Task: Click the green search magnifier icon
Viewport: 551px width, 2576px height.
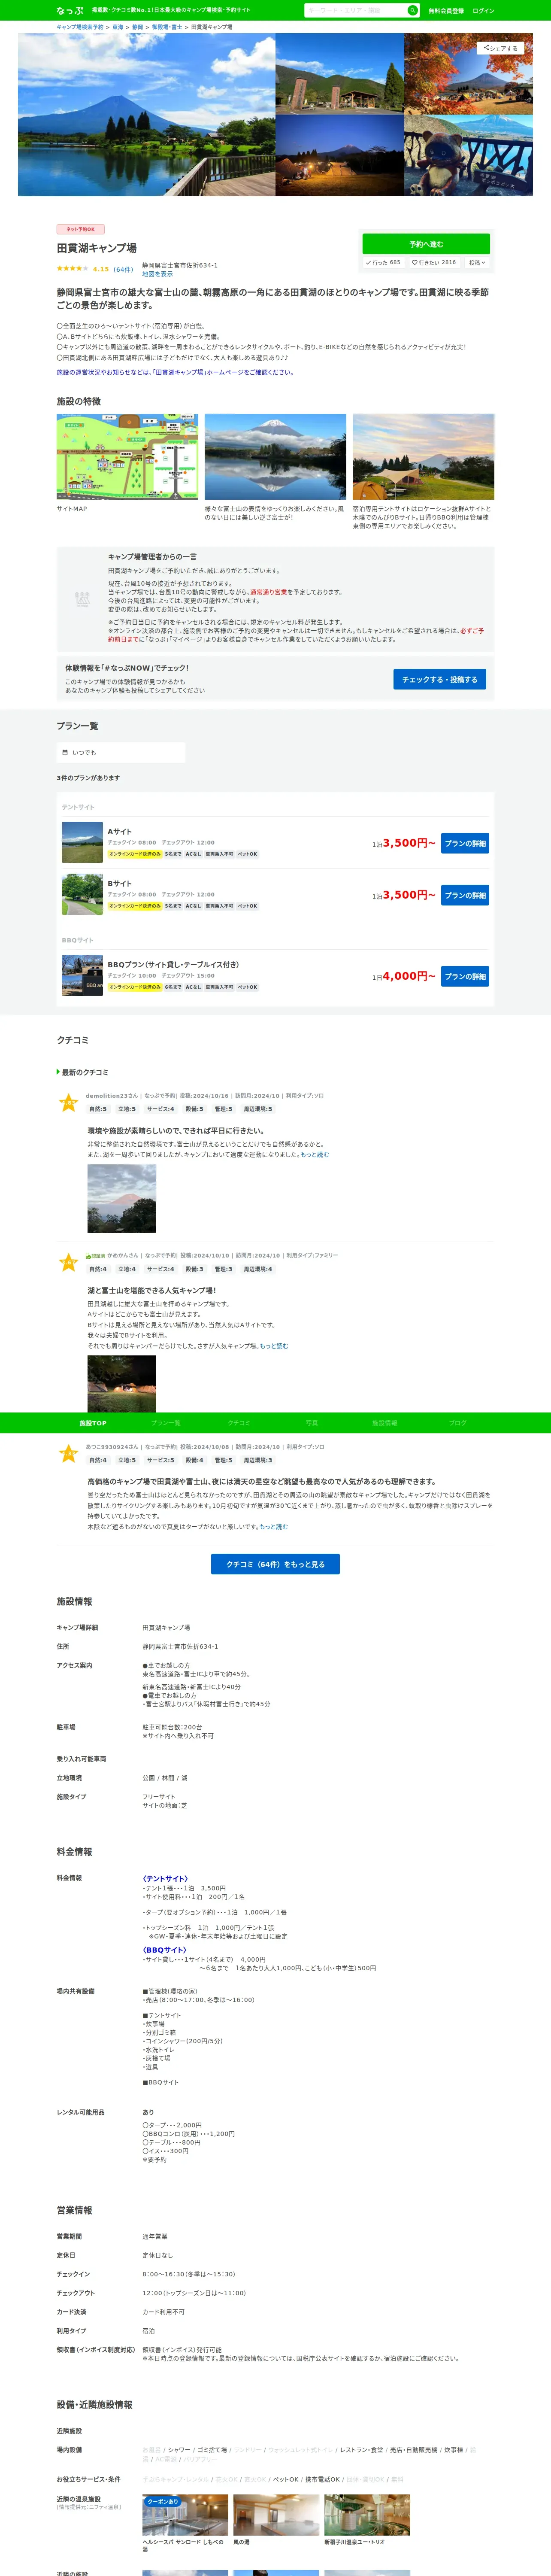Action: tap(412, 10)
